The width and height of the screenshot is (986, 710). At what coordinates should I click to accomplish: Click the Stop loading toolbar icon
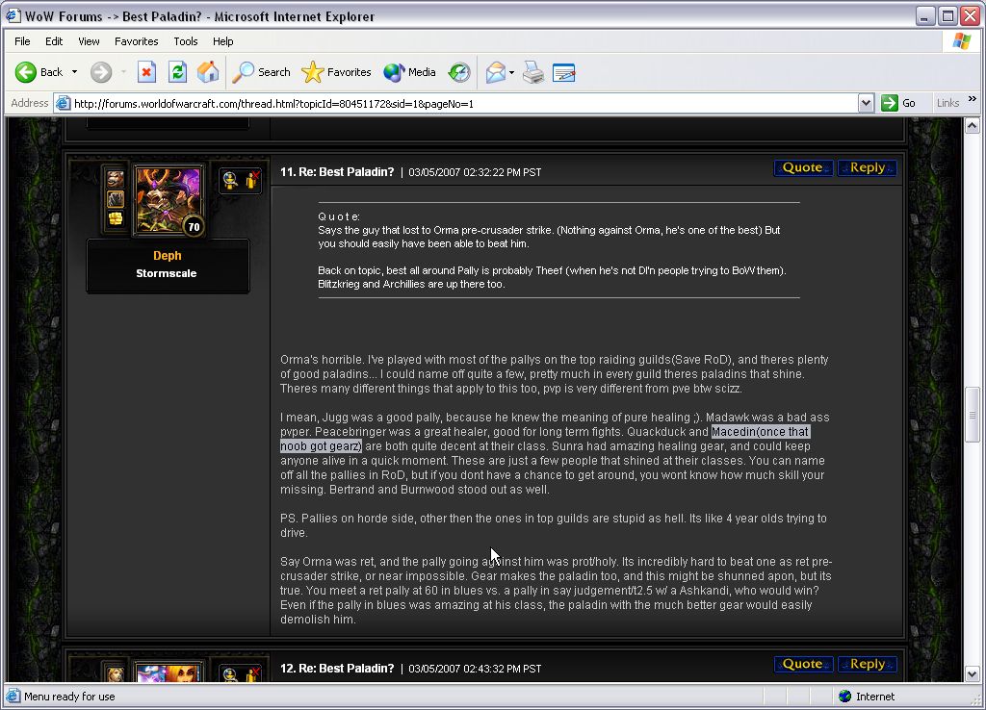coord(146,72)
